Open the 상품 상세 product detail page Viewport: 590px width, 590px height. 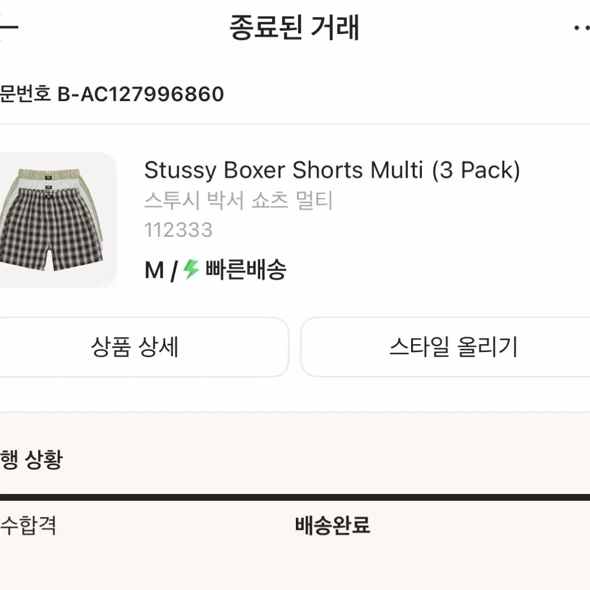click(136, 346)
